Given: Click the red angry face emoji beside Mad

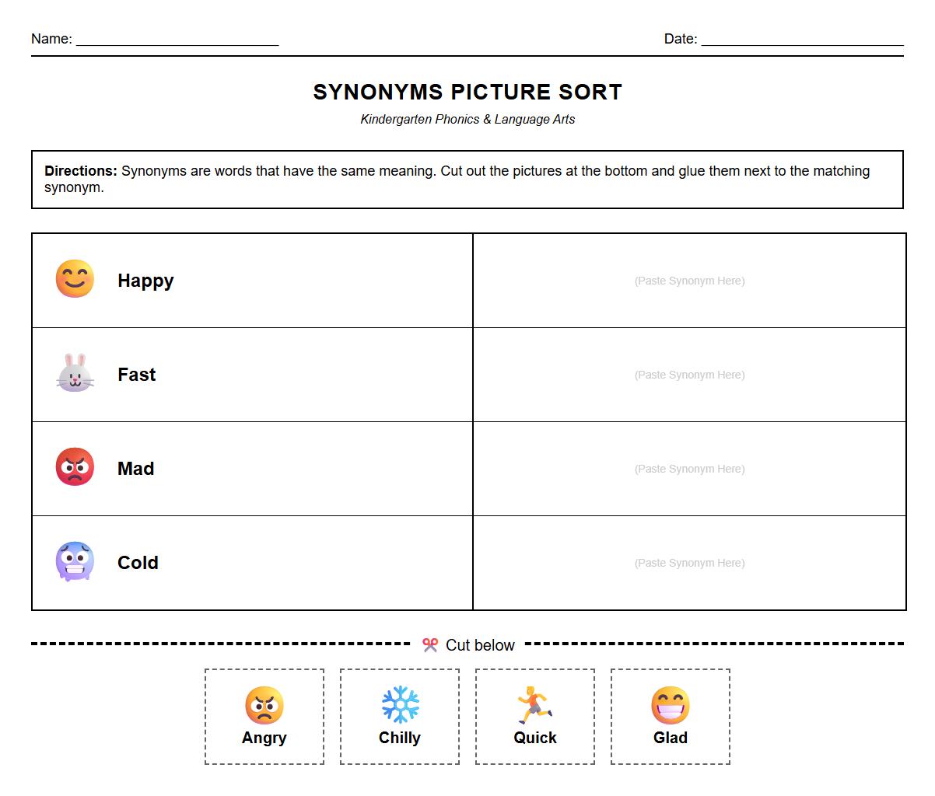Looking at the screenshot, I should tap(74, 466).
